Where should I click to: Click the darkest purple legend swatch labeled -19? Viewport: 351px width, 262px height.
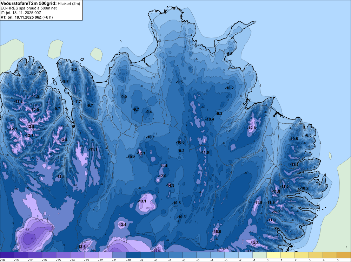7,255
